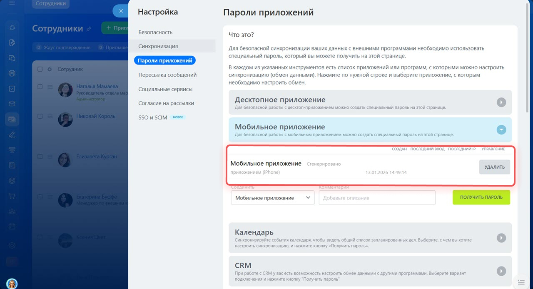Select the checkbox beside Николай Король

40,117
